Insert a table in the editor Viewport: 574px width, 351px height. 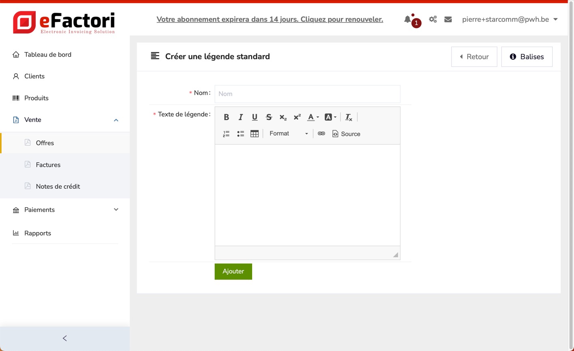click(x=255, y=134)
